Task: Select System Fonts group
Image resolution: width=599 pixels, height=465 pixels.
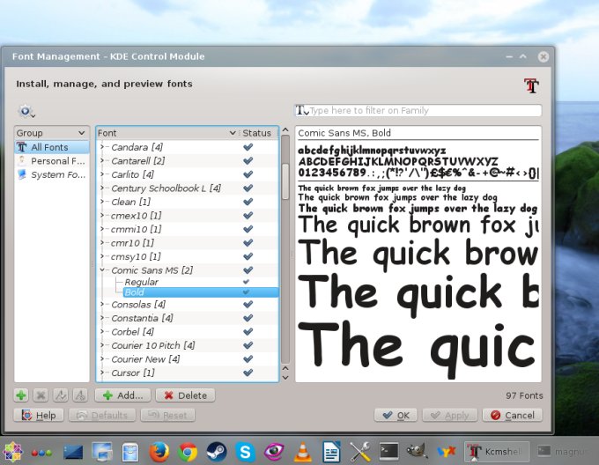Action: coord(52,174)
